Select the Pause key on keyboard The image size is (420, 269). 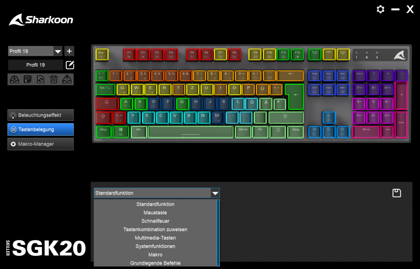click(x=343, y=55)
